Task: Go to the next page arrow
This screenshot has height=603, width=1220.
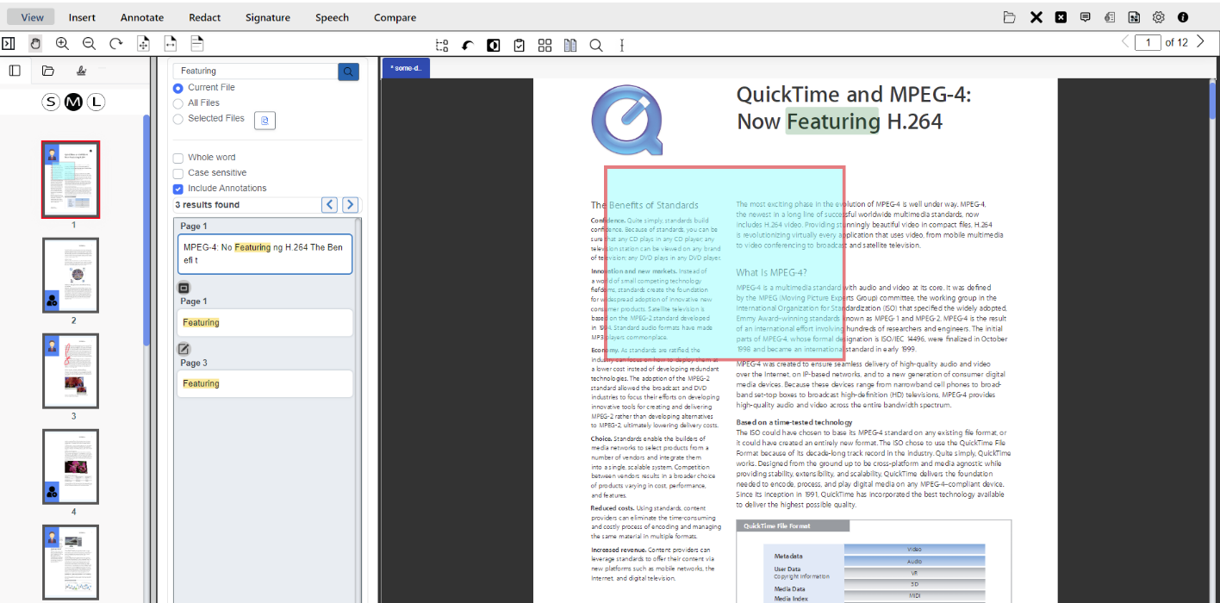Action: 1201,41
